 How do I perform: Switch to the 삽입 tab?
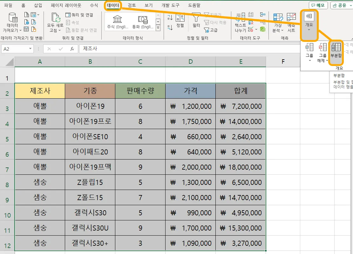[38, 5]
